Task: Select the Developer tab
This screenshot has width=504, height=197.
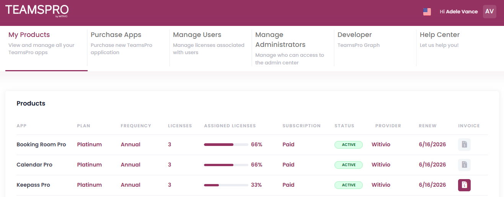Action: 354,35
